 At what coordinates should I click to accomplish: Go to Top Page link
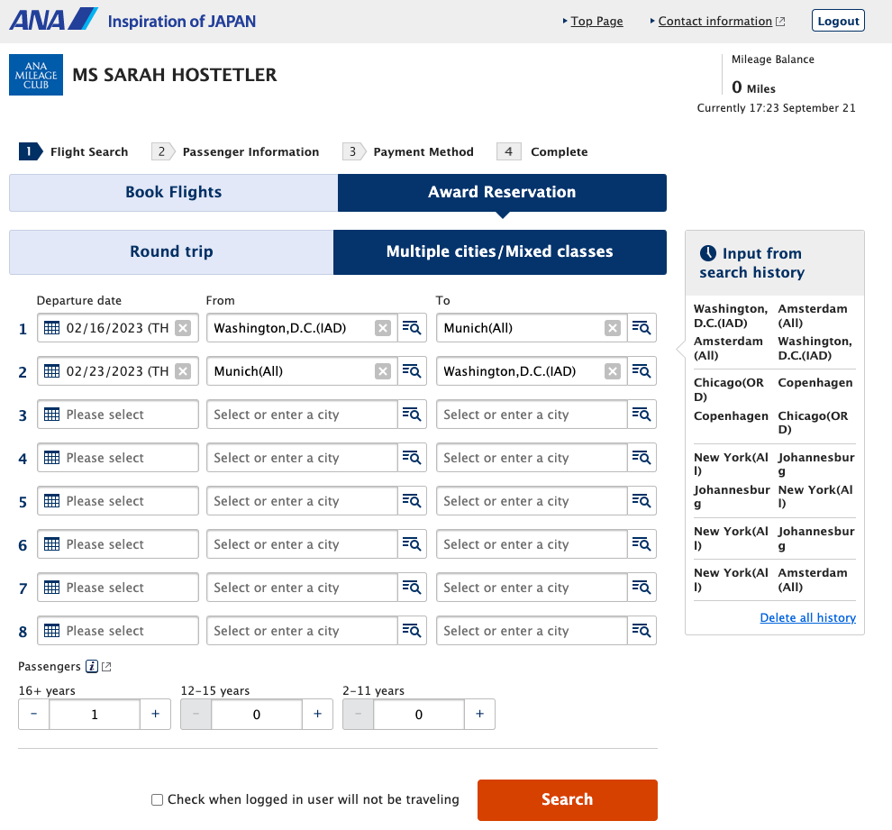[x=596, y=21]
